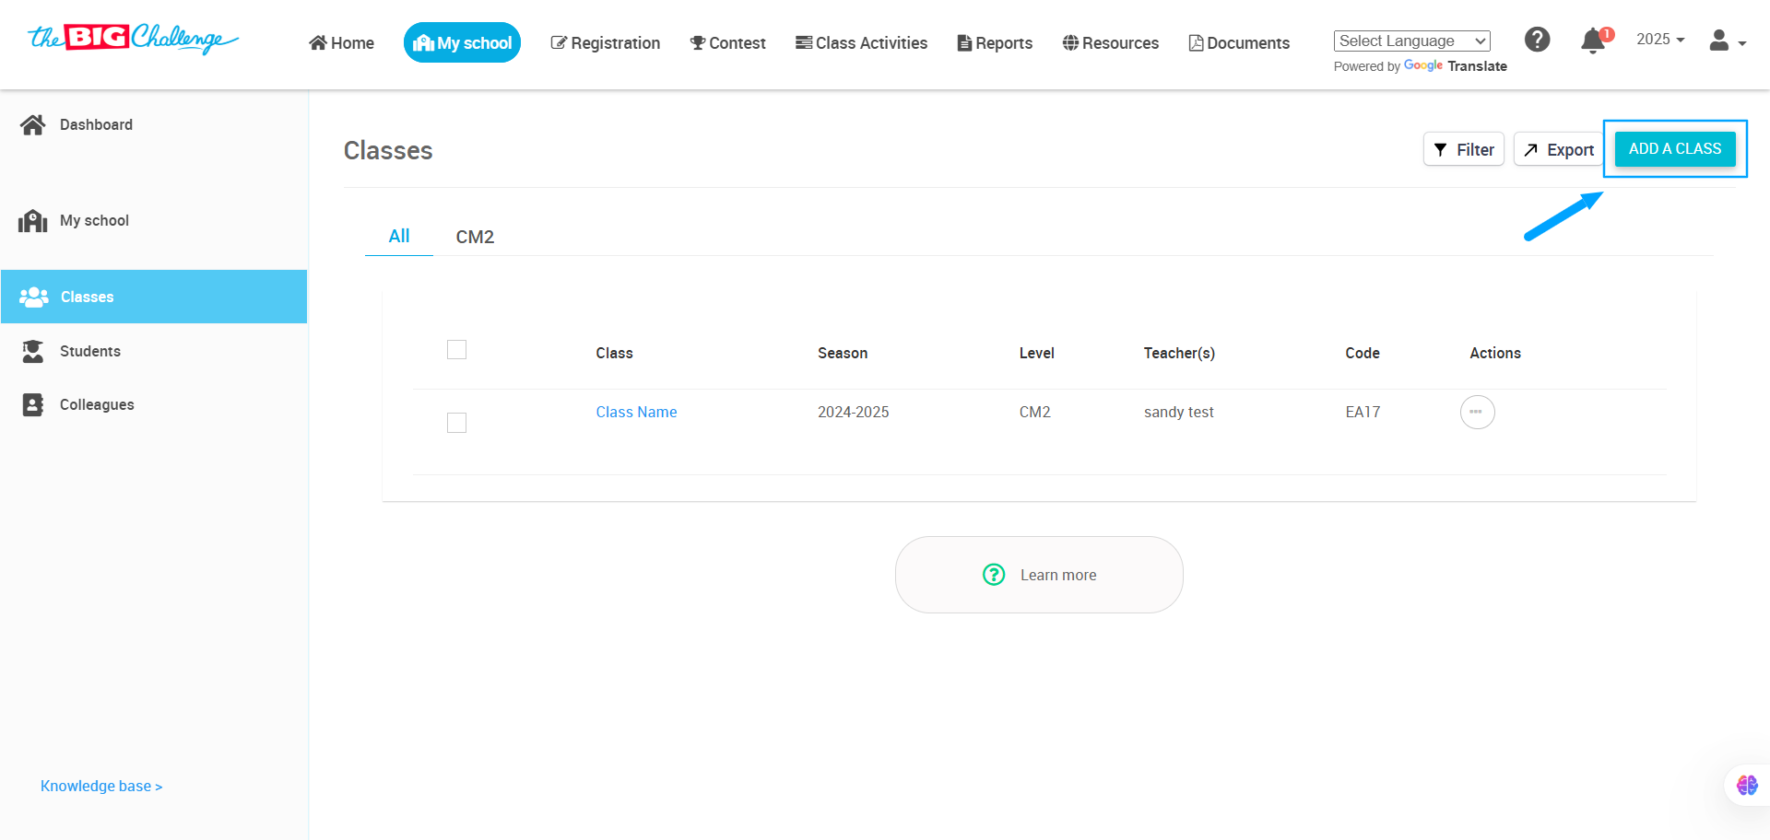Switch to the CM2 tab
The width and height of the screenshot is (1770, 840).
tap(475, 237)
